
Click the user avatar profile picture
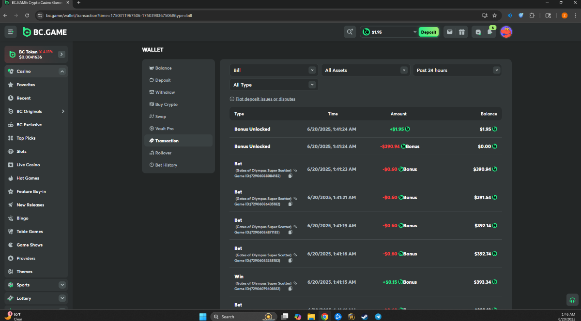506,32
